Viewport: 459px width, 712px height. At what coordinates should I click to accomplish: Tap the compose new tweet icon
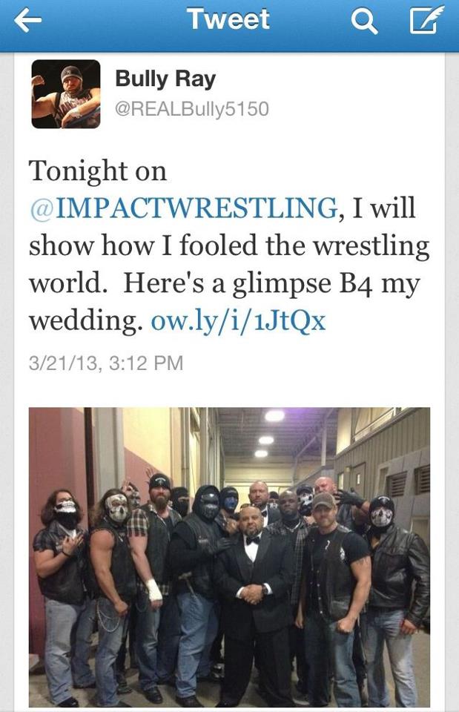pos(424,21)
